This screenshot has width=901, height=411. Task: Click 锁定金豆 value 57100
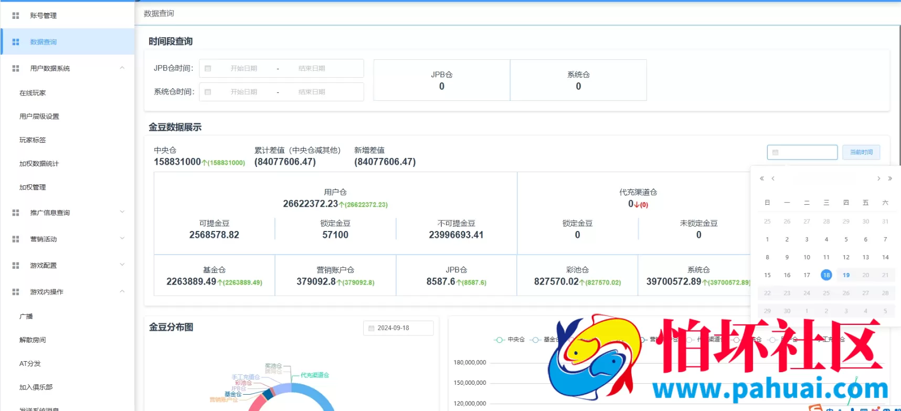pos(335,235)
